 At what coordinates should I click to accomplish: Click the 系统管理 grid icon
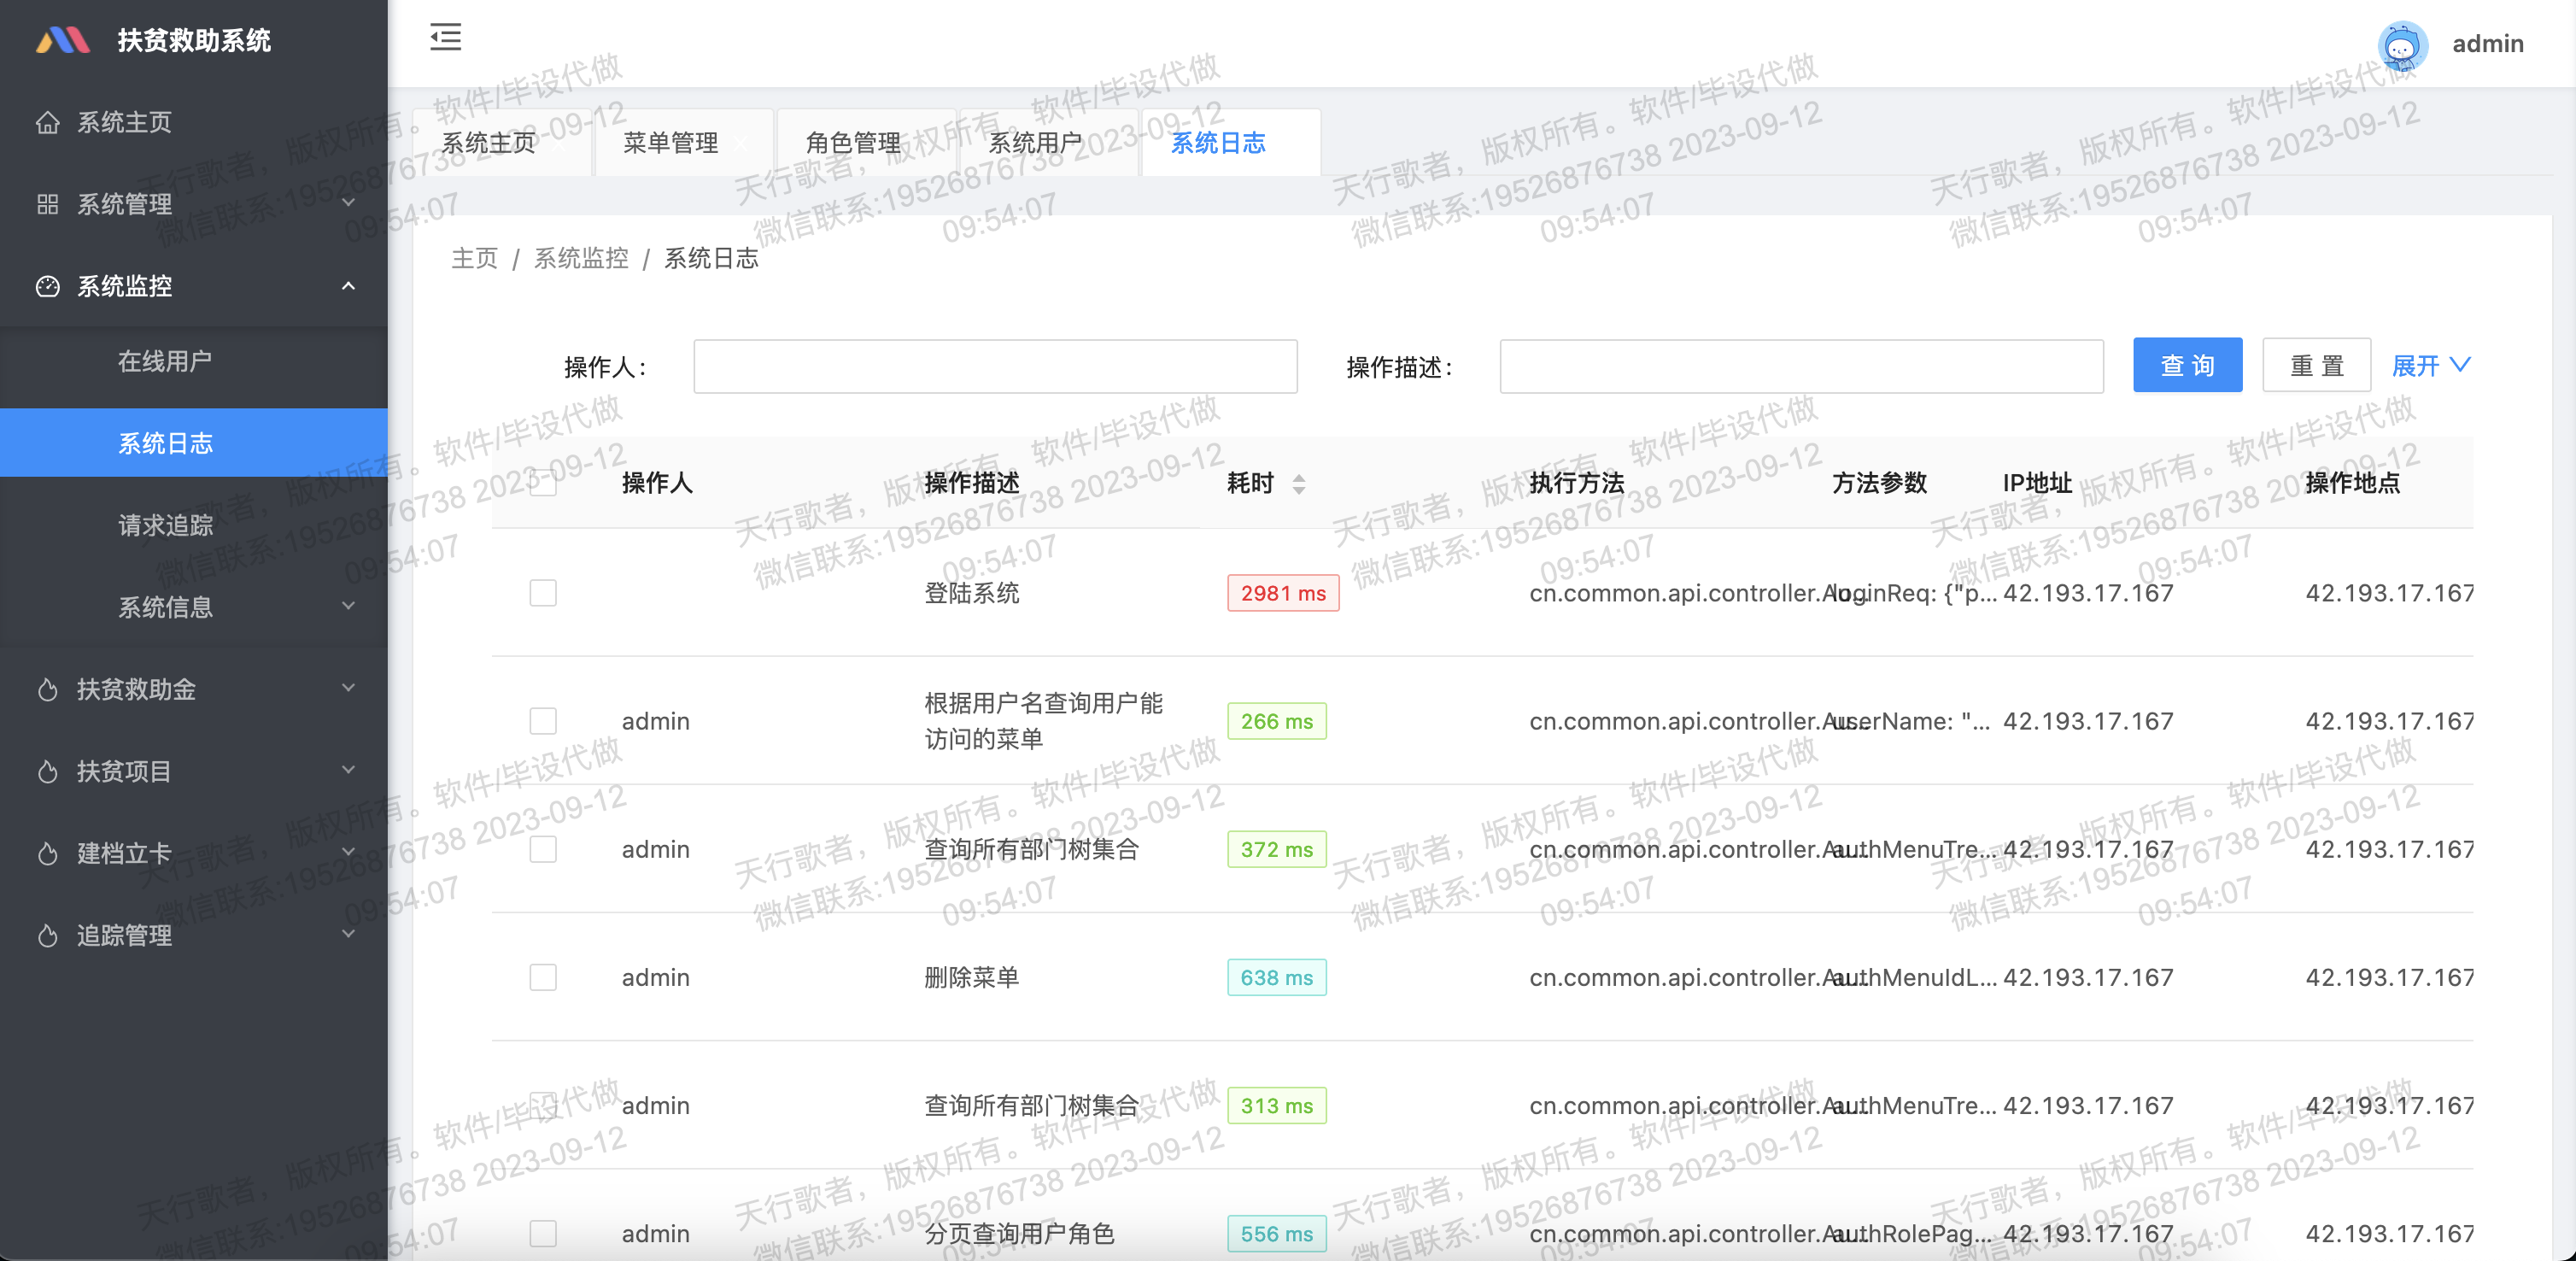(x=49, y=203)
